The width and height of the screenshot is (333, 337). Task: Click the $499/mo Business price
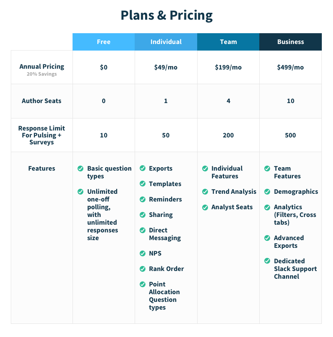click(291, 67)
